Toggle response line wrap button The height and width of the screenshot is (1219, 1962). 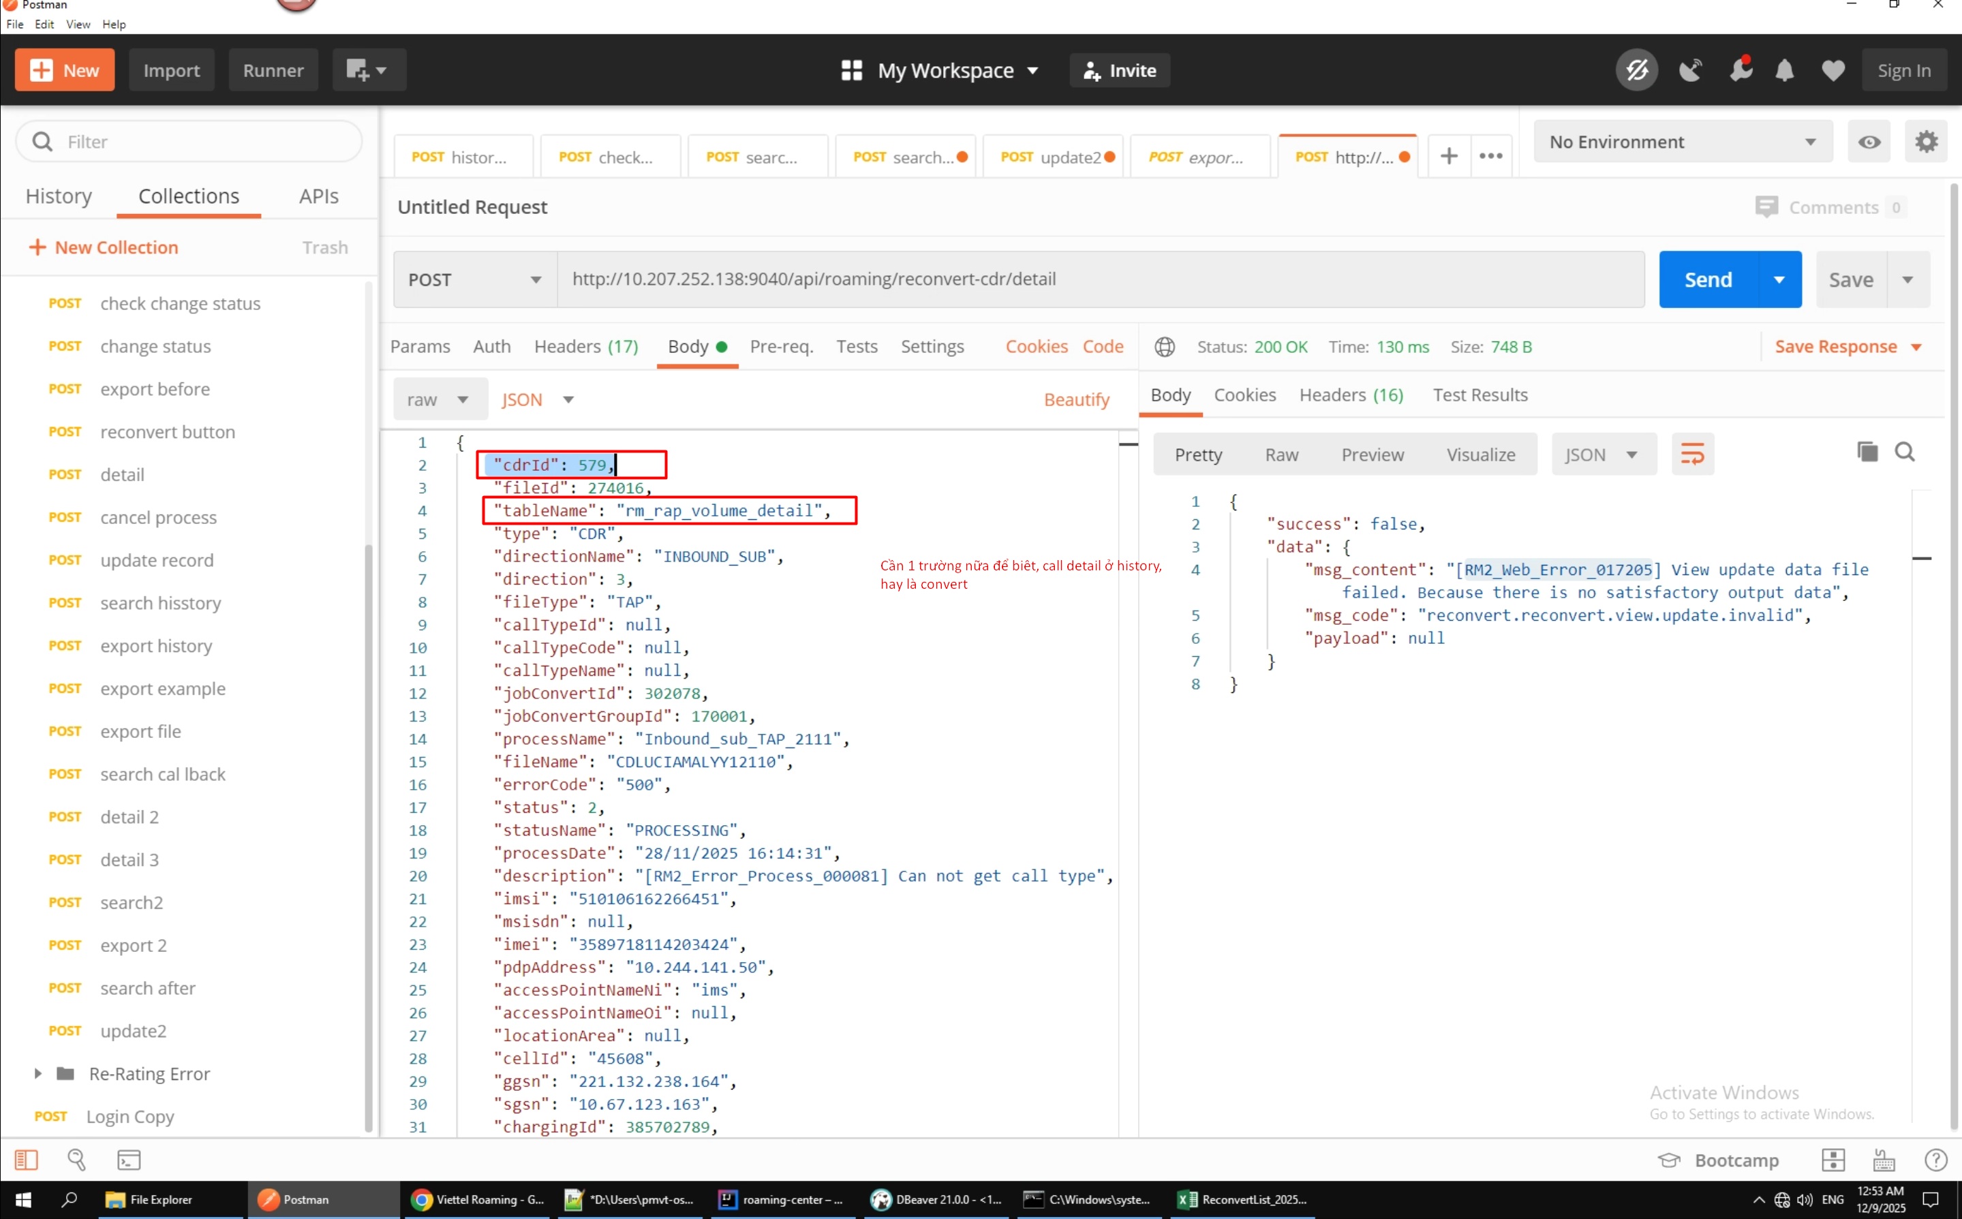coord(1692,454)
